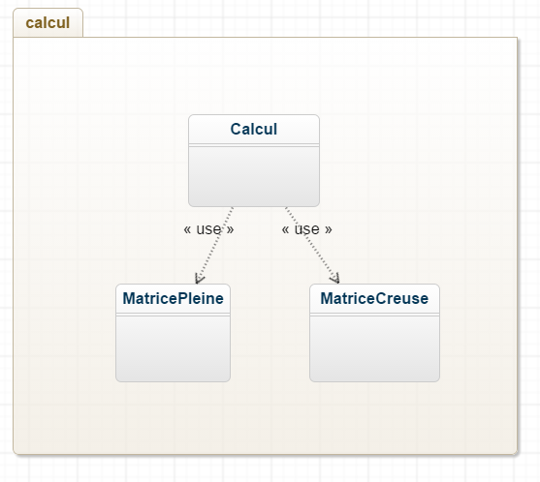Select the « use » label toward MatriceCreuse

pos(307,229)
